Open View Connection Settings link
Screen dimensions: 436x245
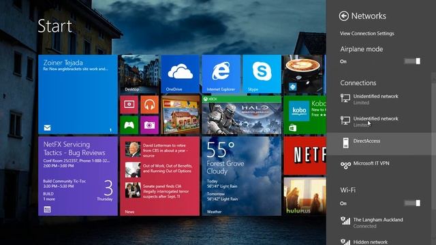click(x=367, y=33)
